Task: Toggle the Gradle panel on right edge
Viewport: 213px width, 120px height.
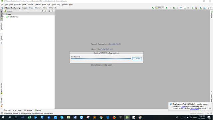Action: [x=212, y=14]
